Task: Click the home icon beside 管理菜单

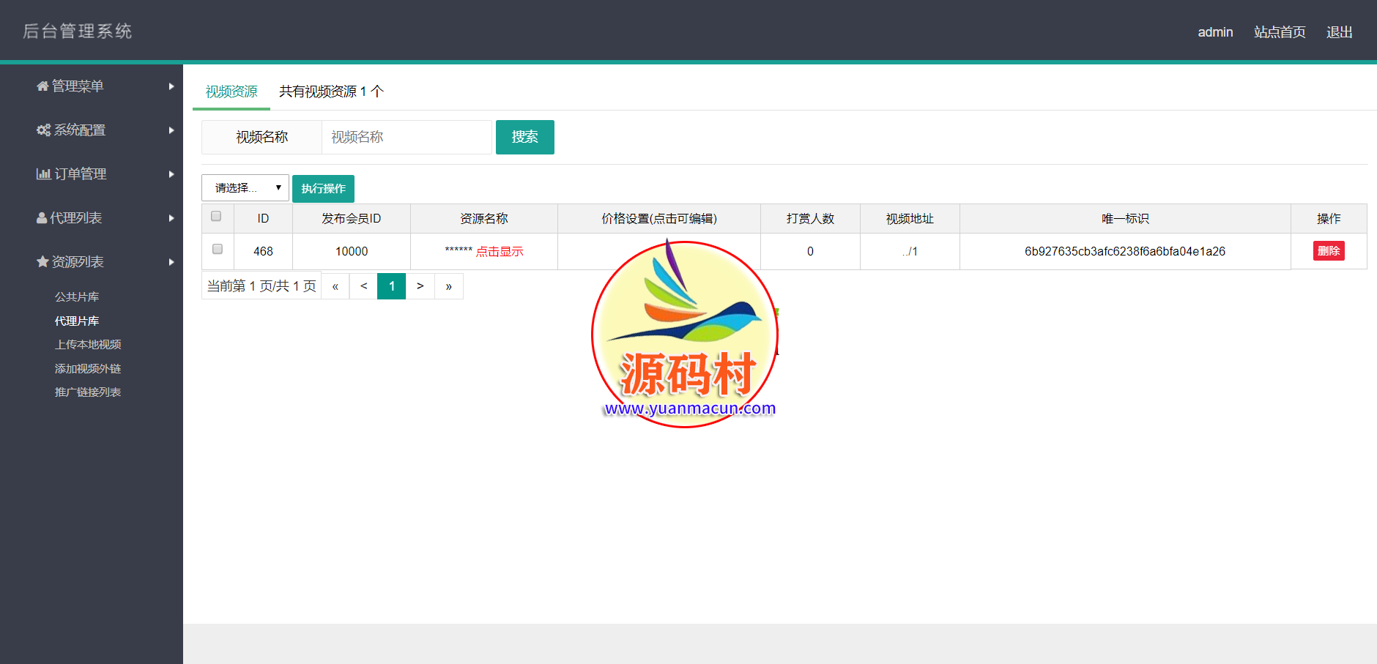Action: pyautogui.click(x=42, y=86)
